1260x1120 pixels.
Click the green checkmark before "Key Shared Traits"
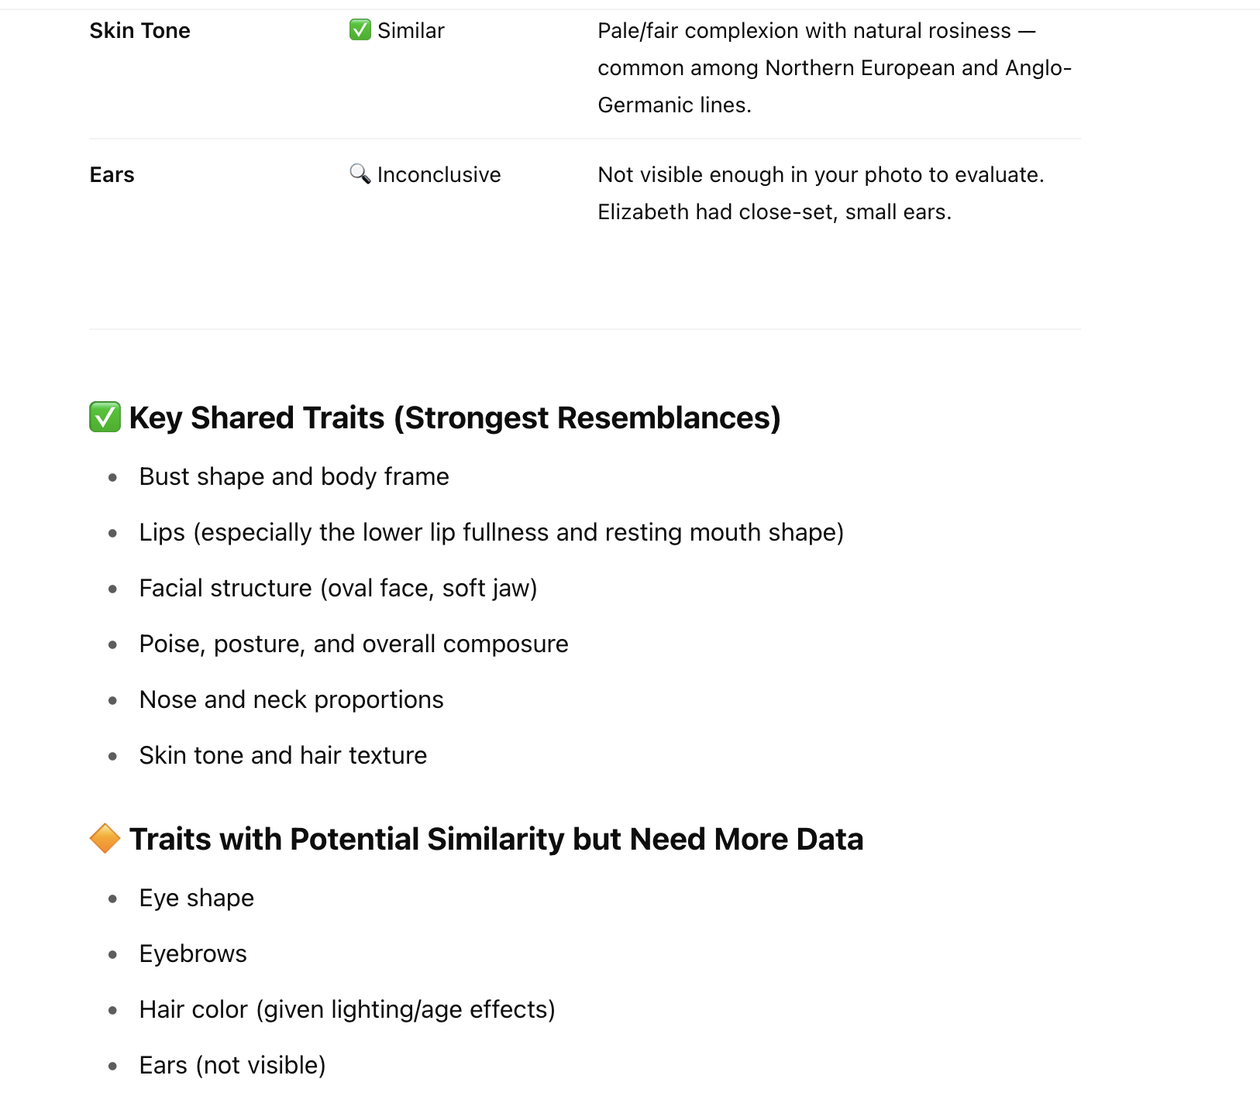pos(105,417)
